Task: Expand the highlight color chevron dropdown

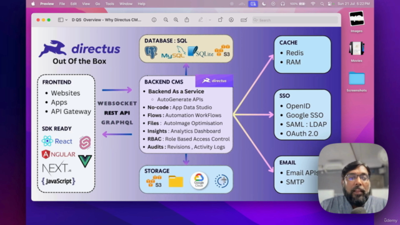Action: click(210, 20)
